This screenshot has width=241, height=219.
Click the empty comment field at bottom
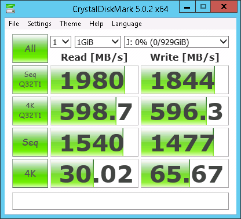121,201
